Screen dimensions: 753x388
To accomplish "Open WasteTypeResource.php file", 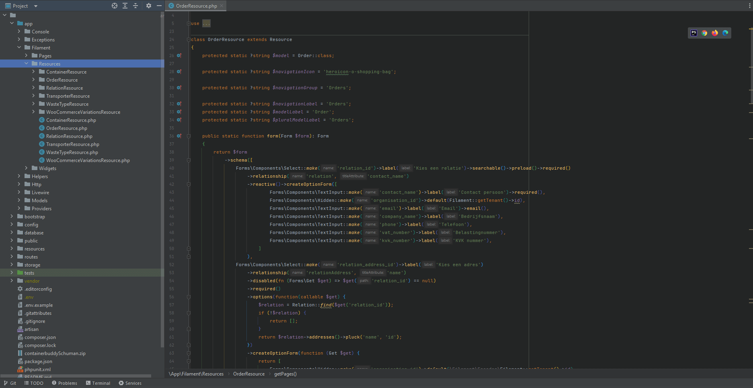I will point(72,152).
